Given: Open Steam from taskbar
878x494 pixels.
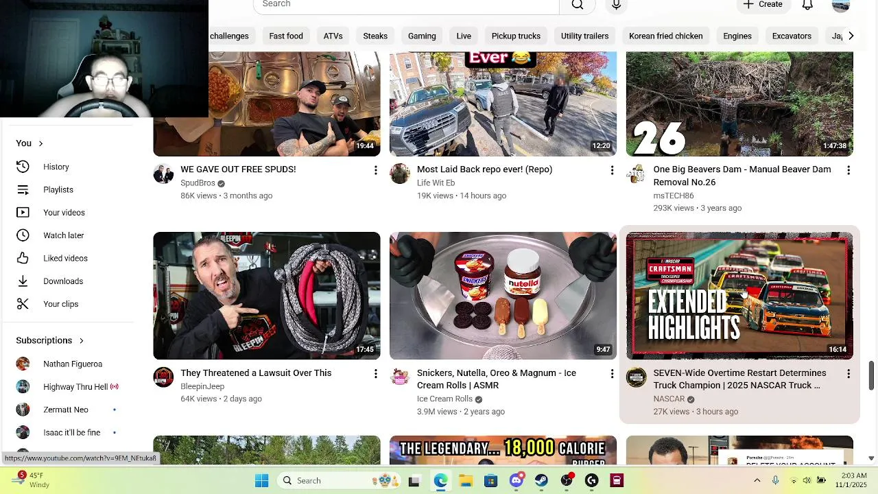Looking at the screenshot, I should [541, 480].
